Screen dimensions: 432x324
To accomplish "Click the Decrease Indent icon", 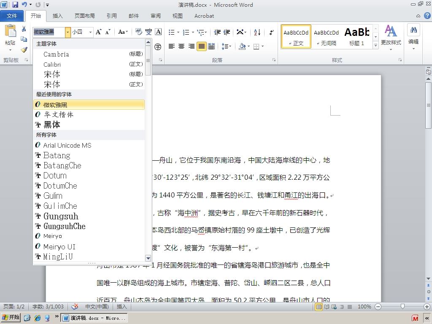I will click(217, 32).
